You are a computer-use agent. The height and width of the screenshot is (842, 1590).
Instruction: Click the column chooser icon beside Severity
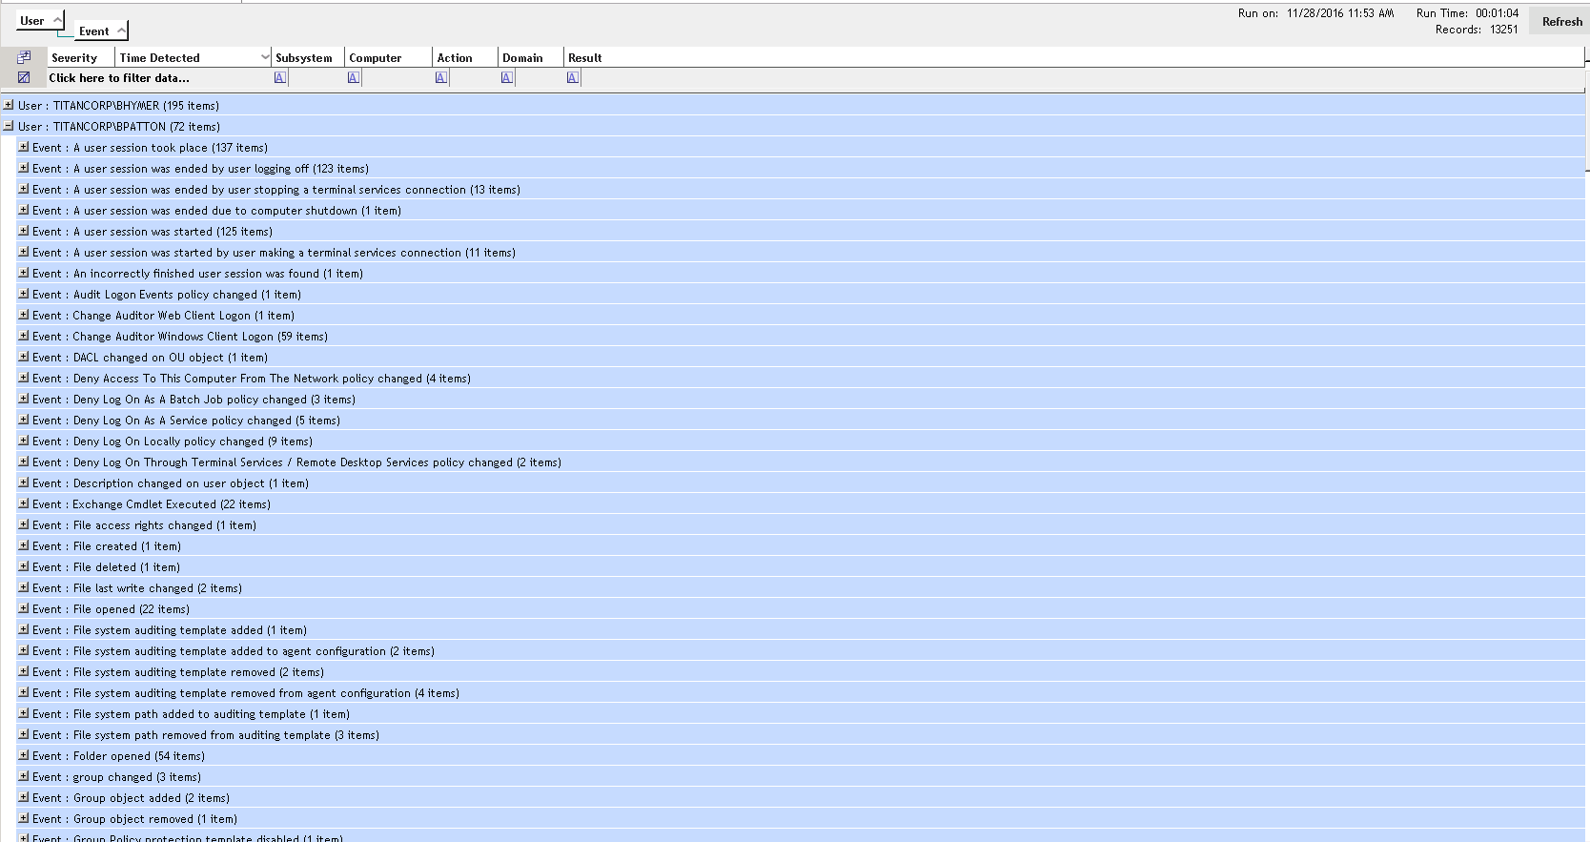[x=24, y=57]
